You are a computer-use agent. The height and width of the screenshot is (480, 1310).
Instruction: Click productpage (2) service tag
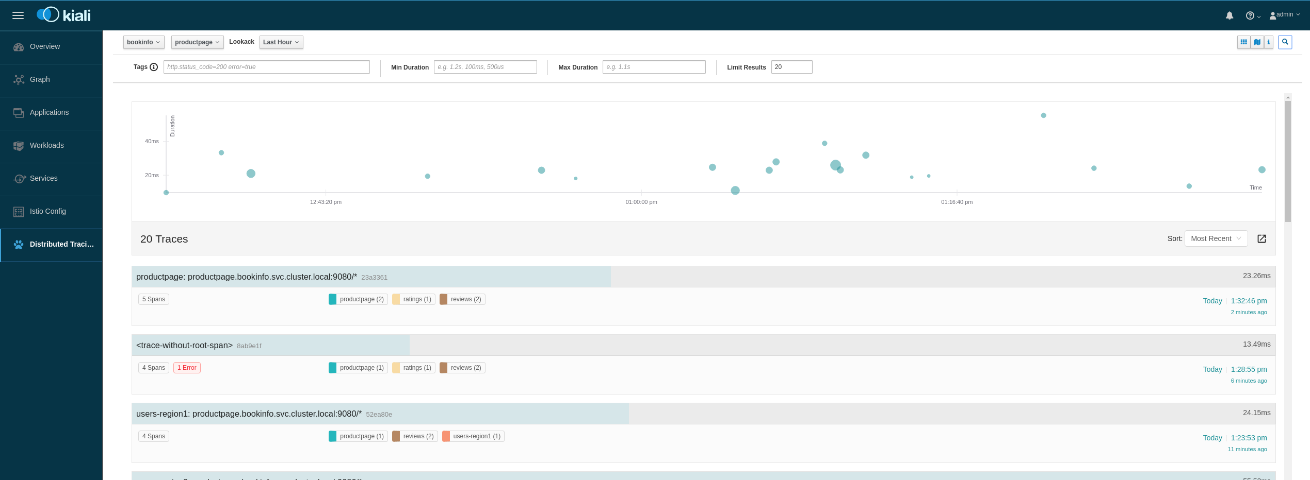pos(358,299)
